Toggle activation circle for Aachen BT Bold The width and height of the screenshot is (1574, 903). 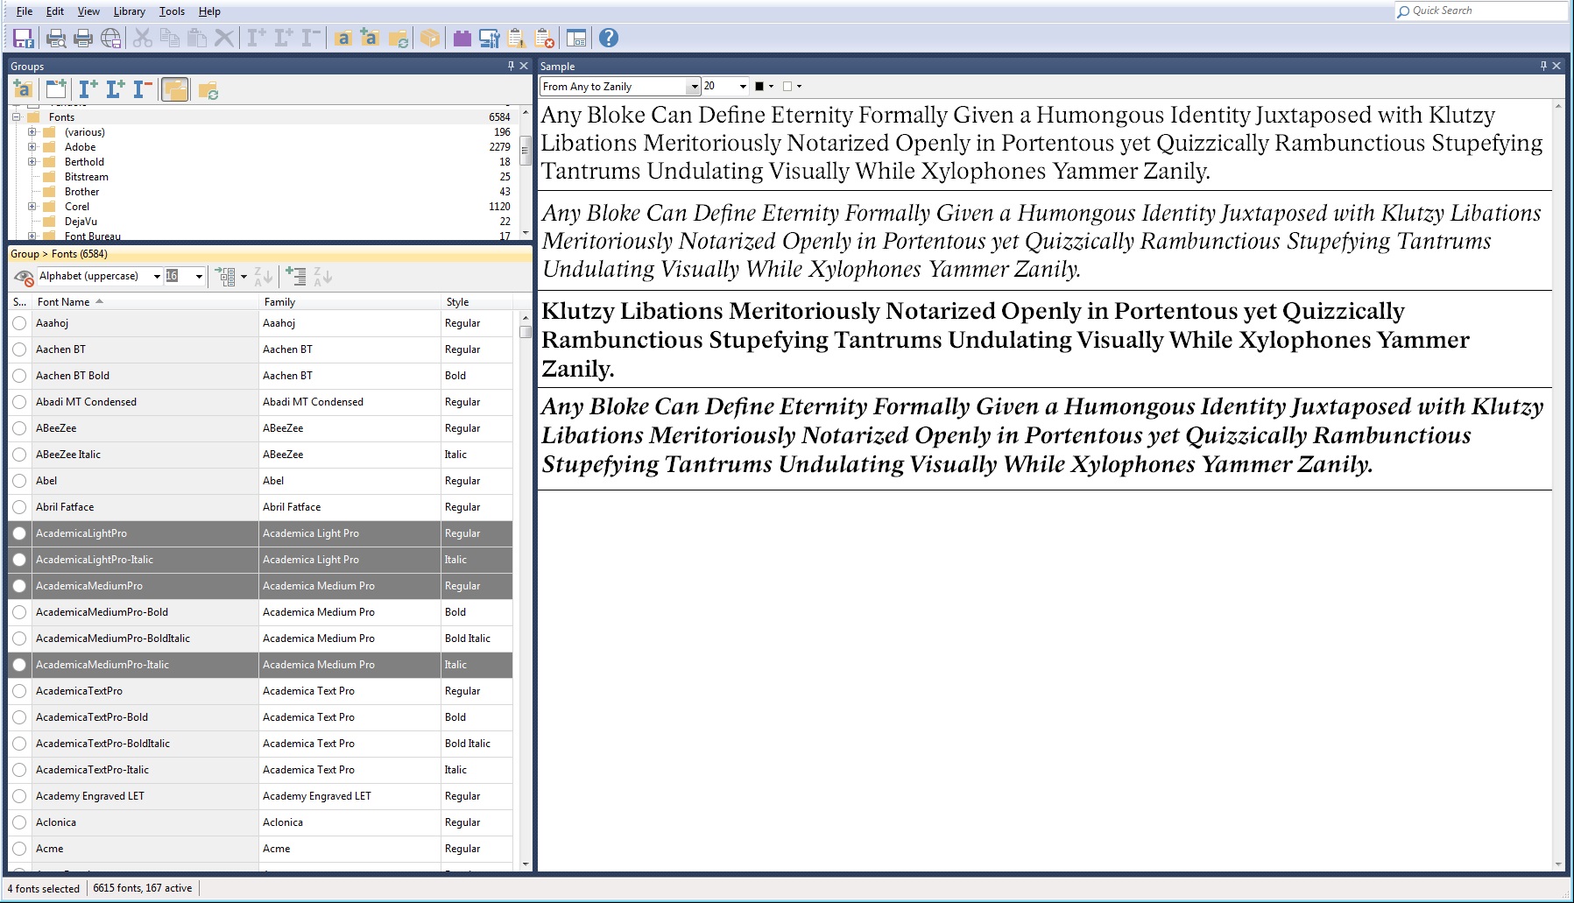point(19,376)
